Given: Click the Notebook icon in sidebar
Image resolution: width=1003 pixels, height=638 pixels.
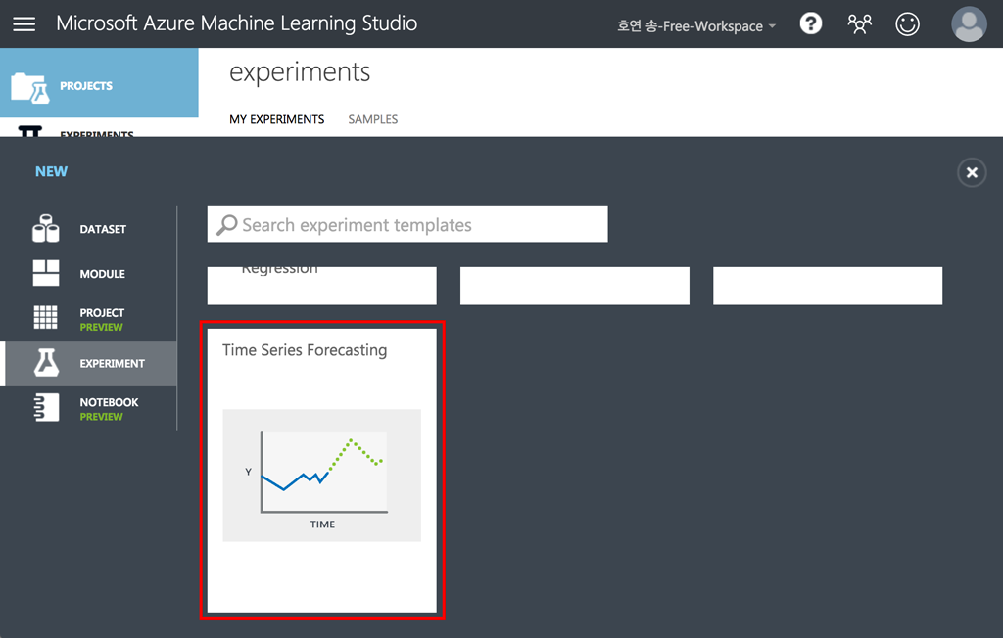Looking at the screenshot, I should click(46, 408).
